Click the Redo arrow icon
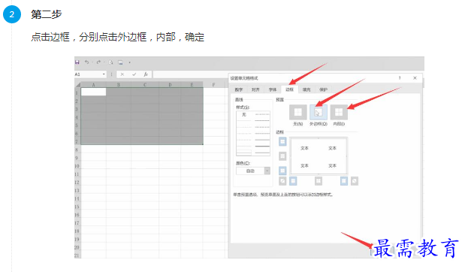Viewport: 465px width, 272px height. 98,62
